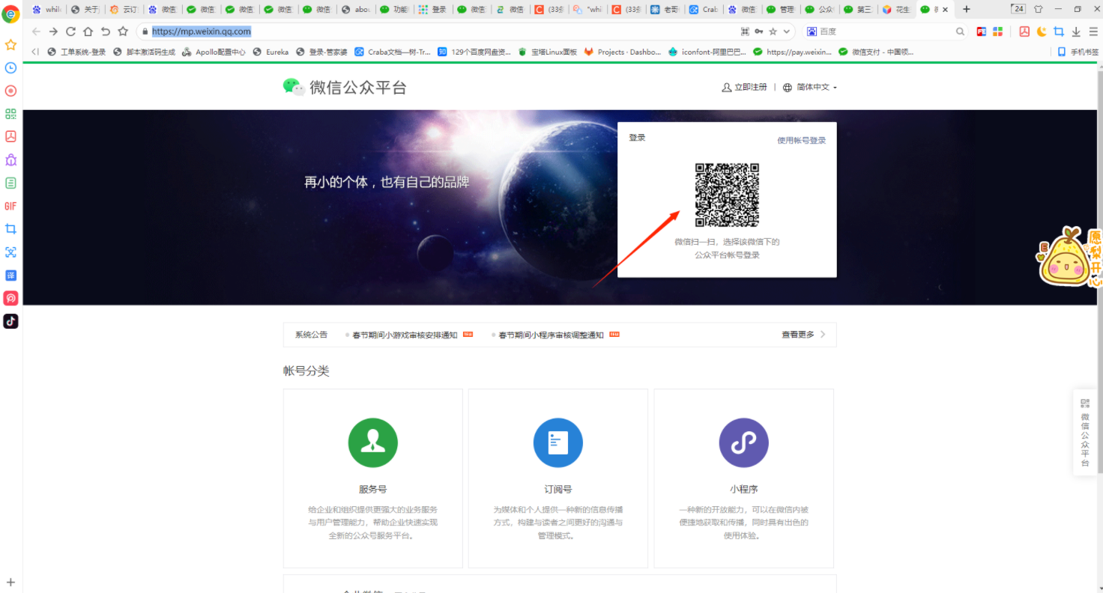Image resolution: width=1103 pixels, height=593 pixels.
Task: Bookmark page via address bar star
Action: 773,31
